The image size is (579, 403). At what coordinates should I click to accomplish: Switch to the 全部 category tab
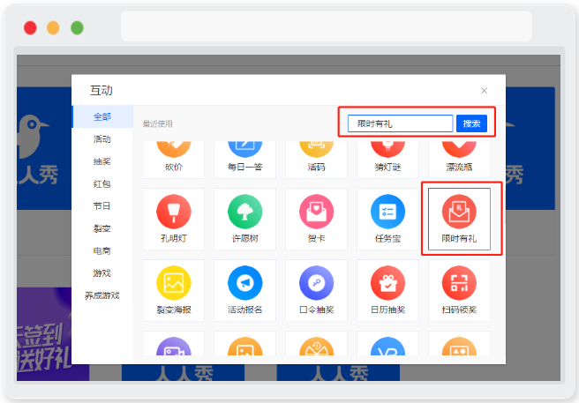click(x=102, y=116)
